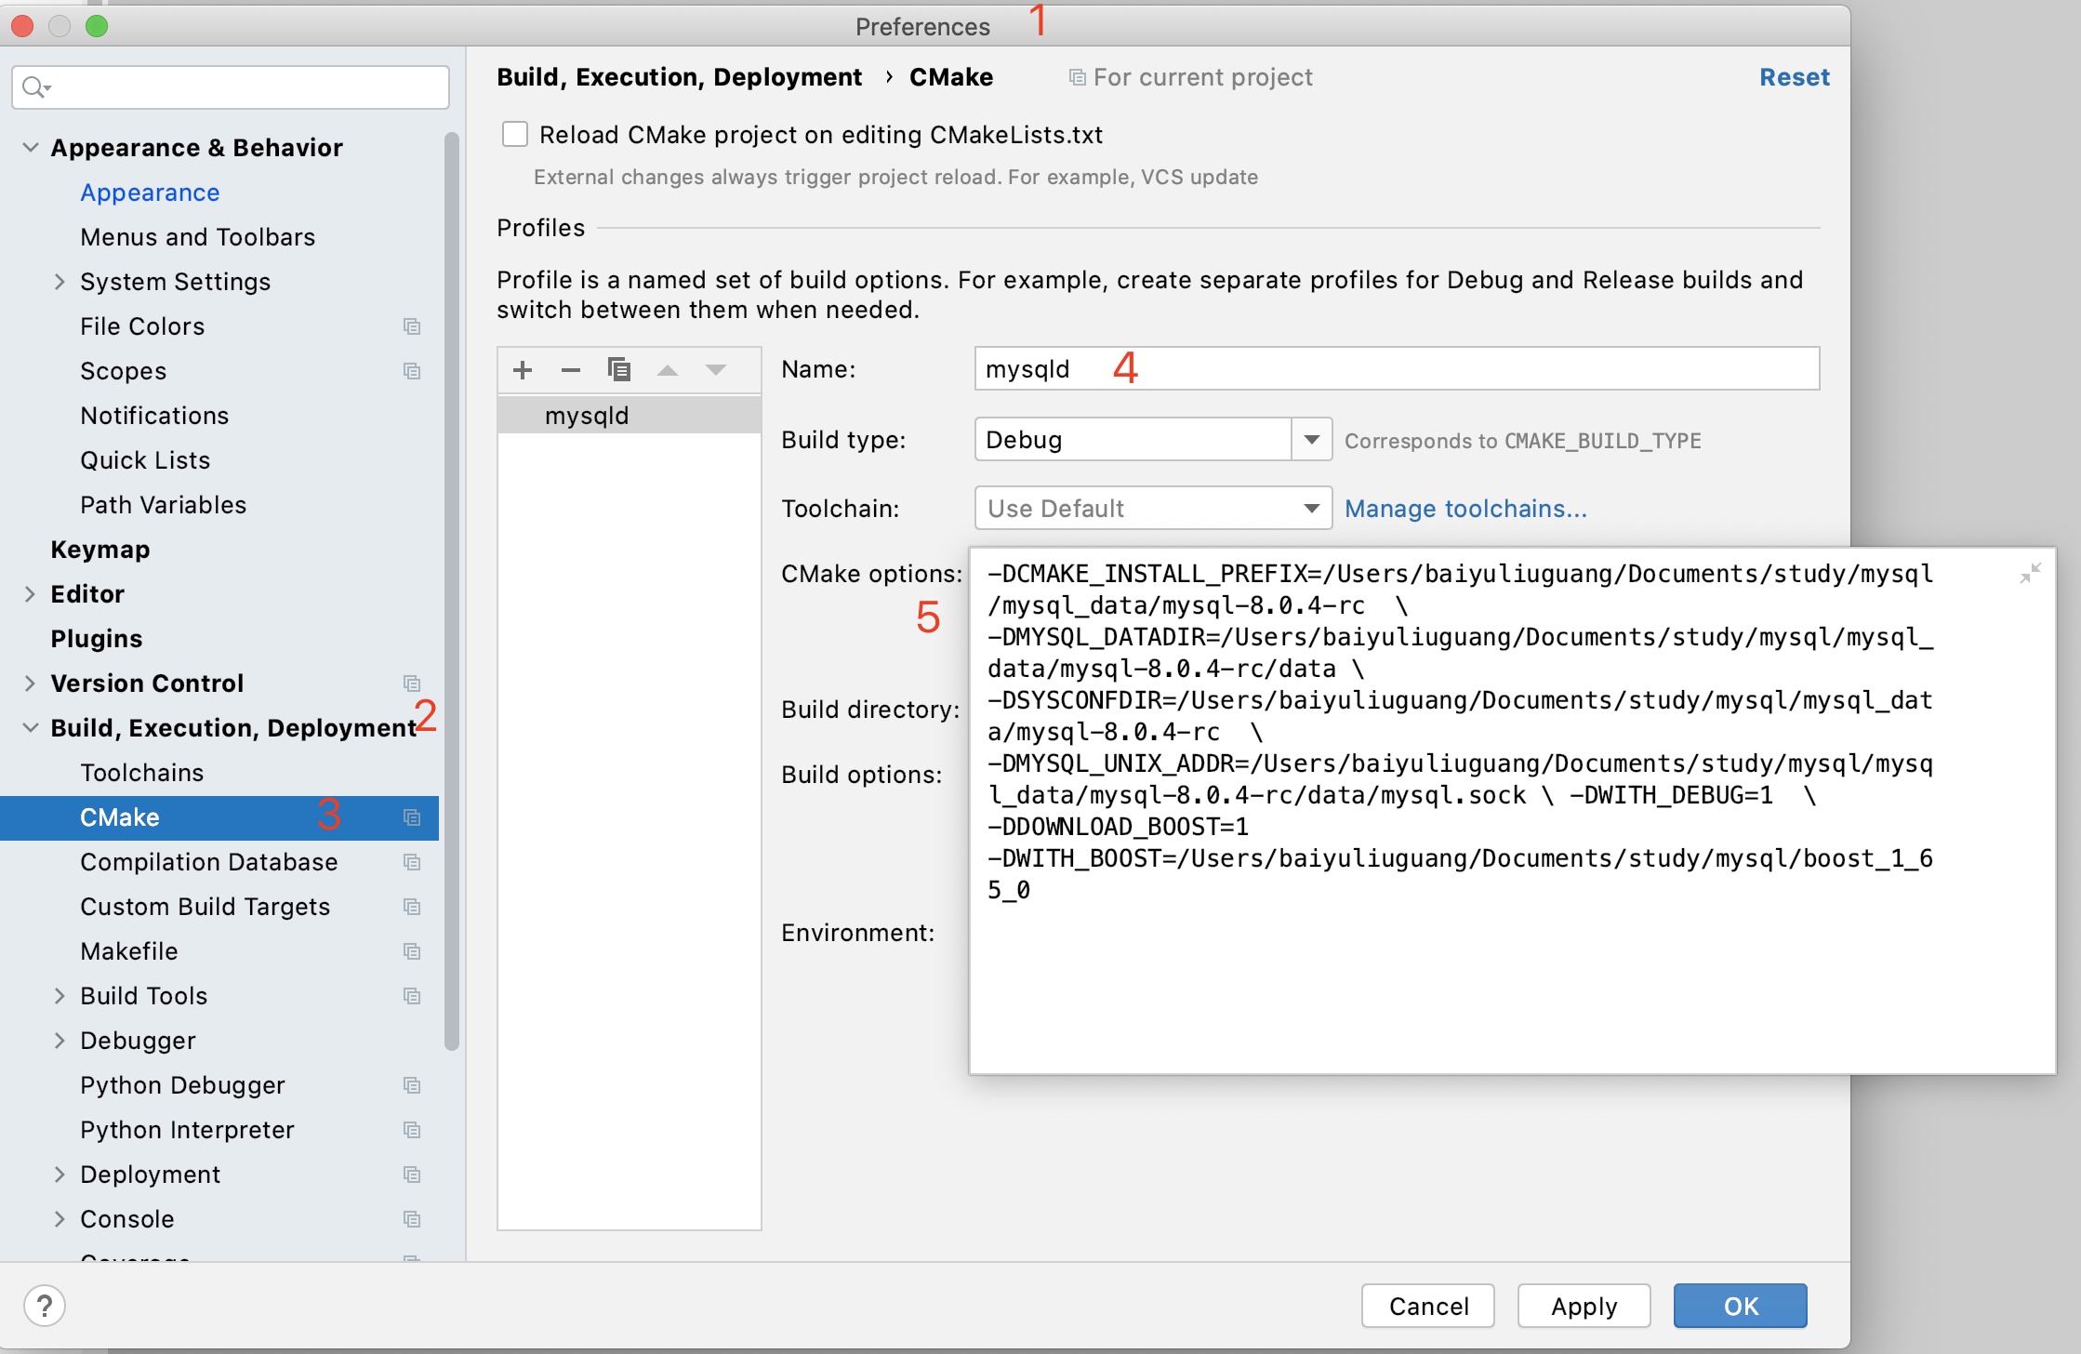The height and width of the screenshot is (1354, 2081).
Task: Open Quick Lists settings
Action: point(145,460)
